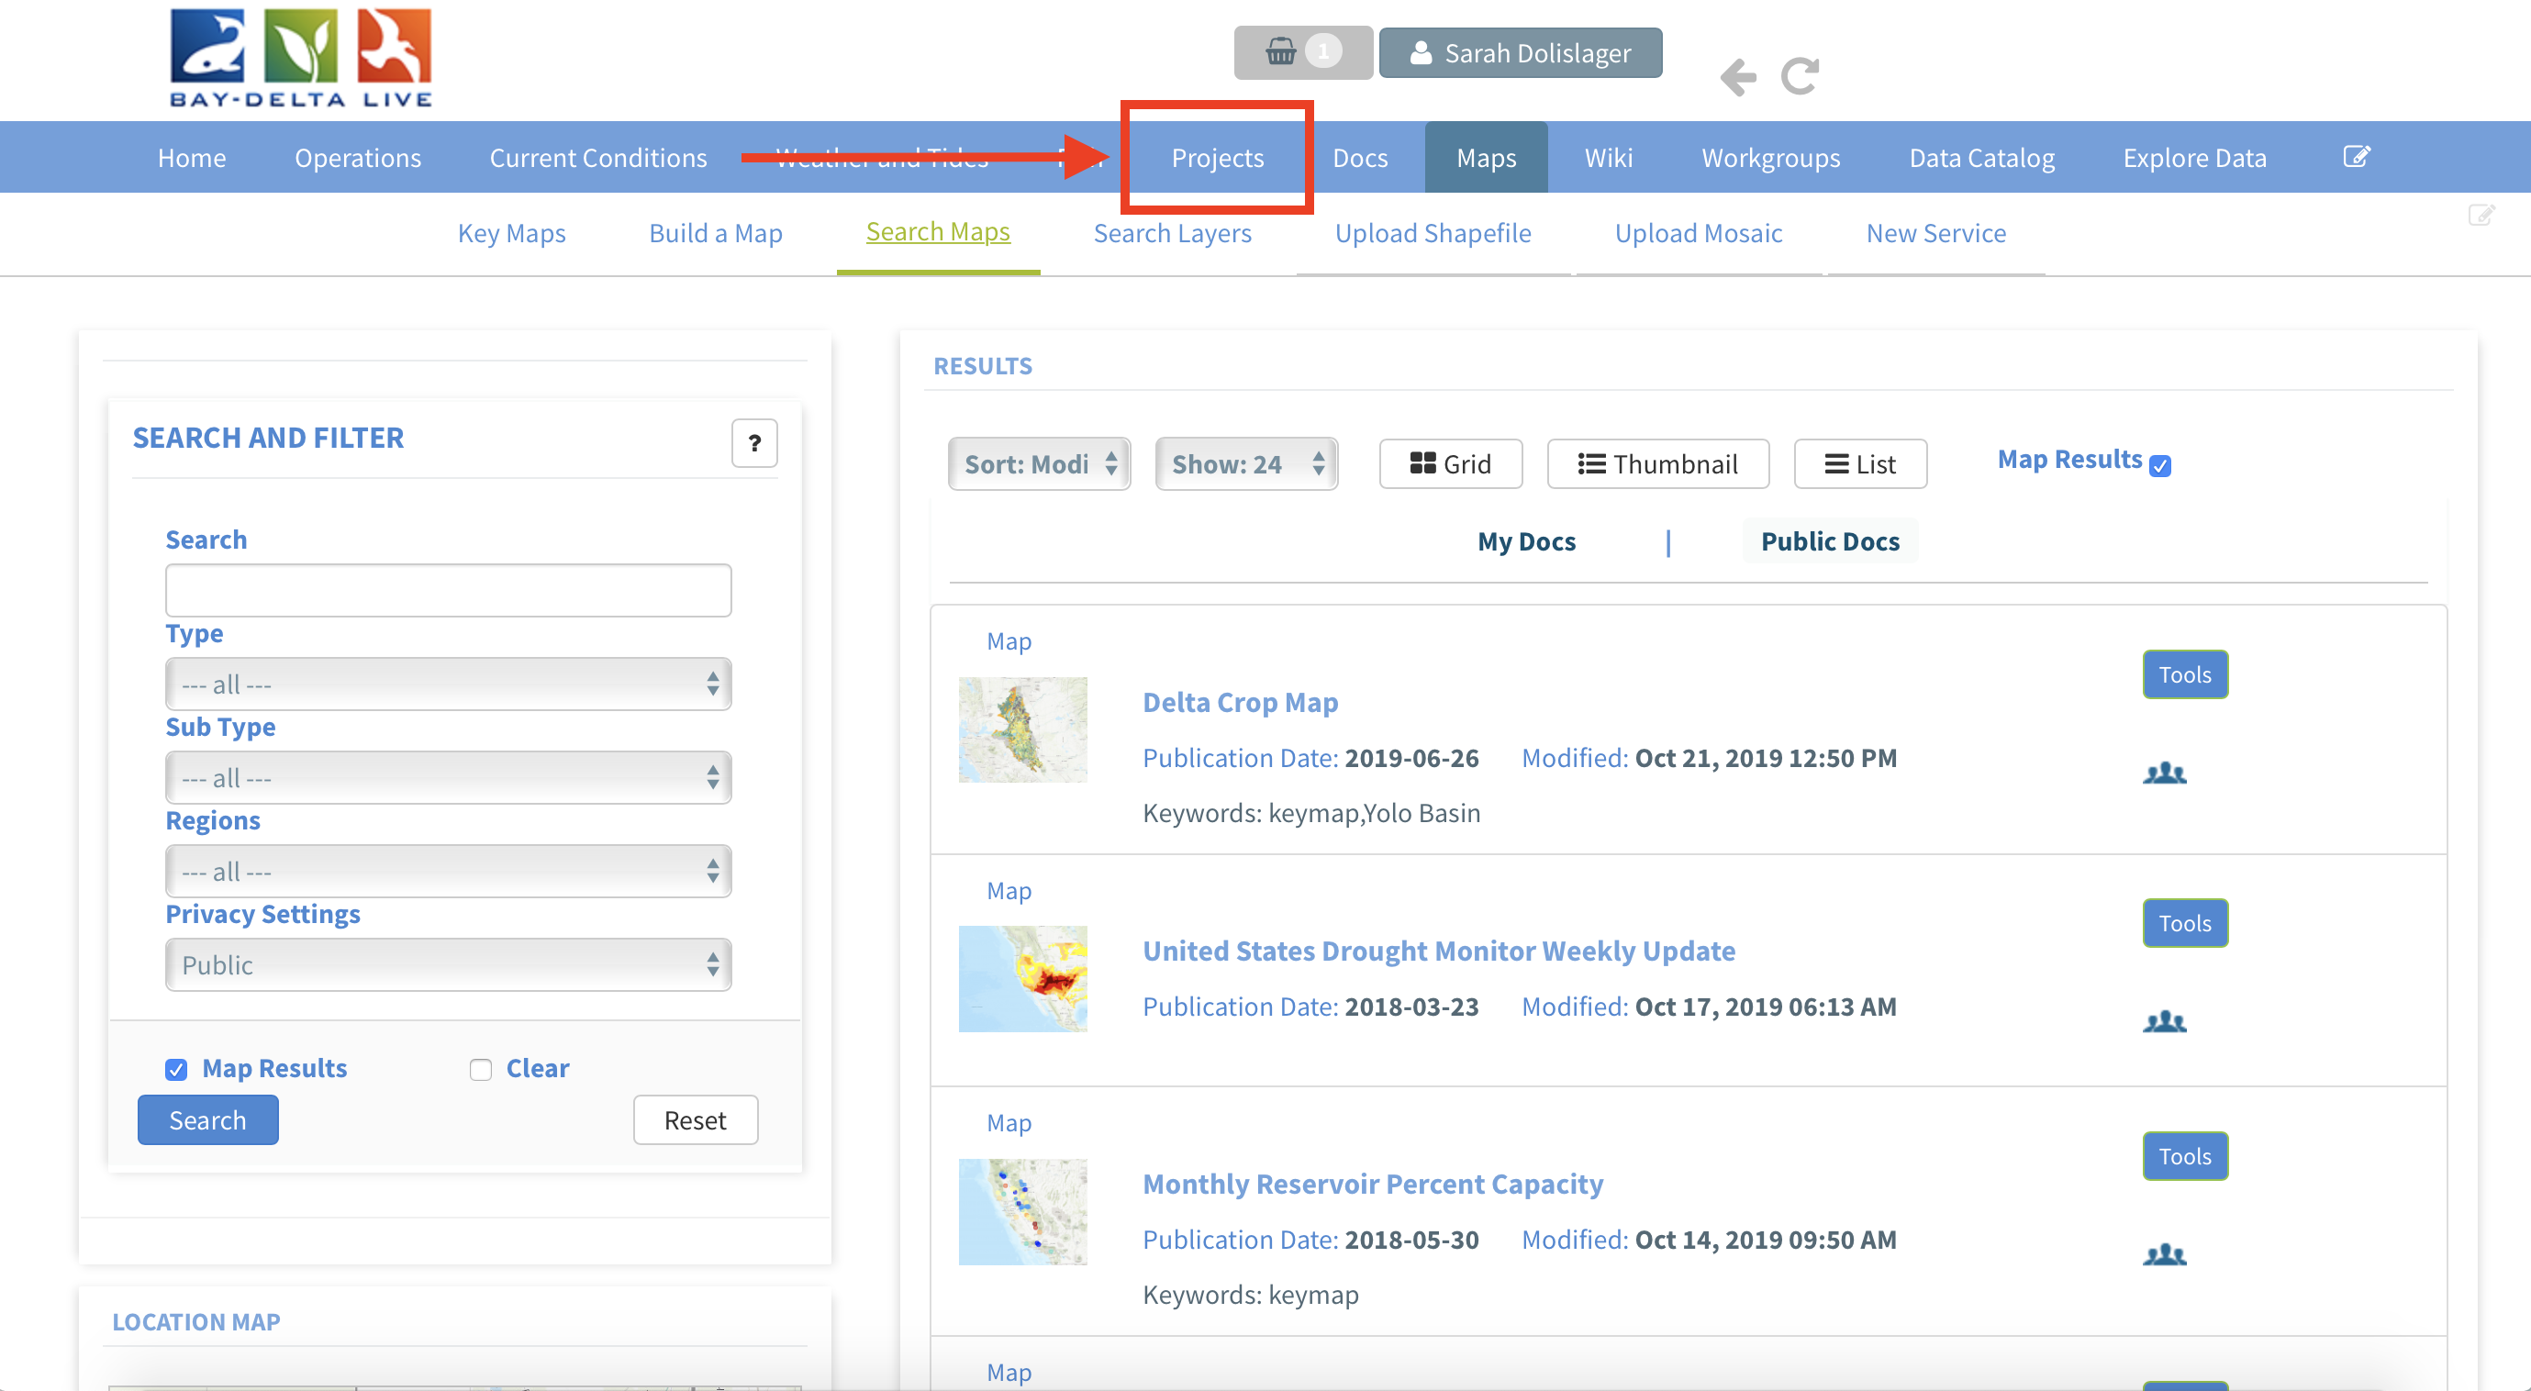Open the Type dropdown
The width and height of the screenshot is (2531, 1391).
[x=448, y=684]
